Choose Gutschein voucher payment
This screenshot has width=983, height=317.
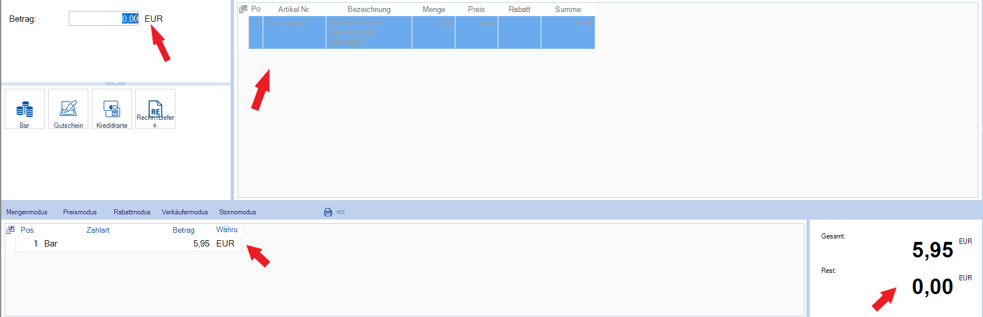pos(68,109)
